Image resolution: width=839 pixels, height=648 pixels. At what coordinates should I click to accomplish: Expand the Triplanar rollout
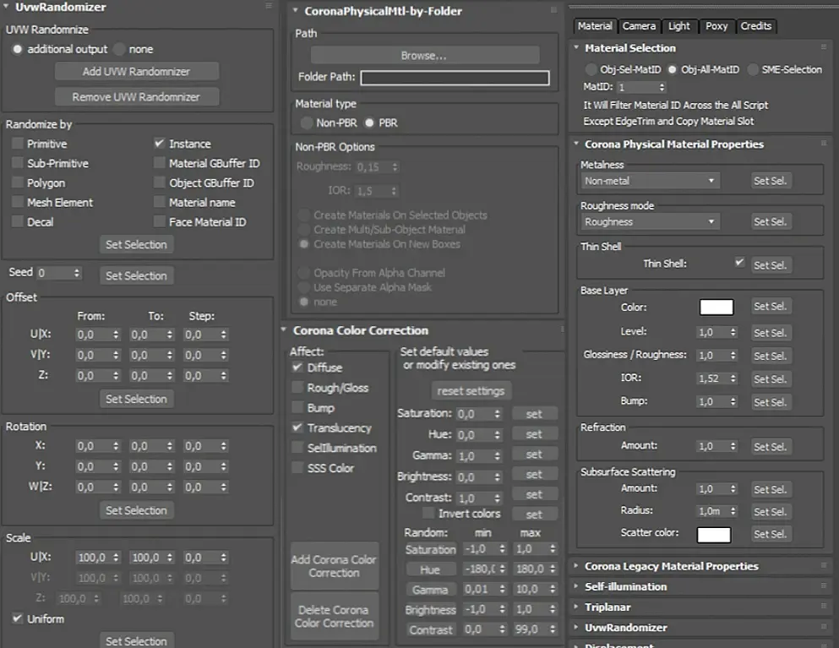pyautogui.click(x=575, y=607)
